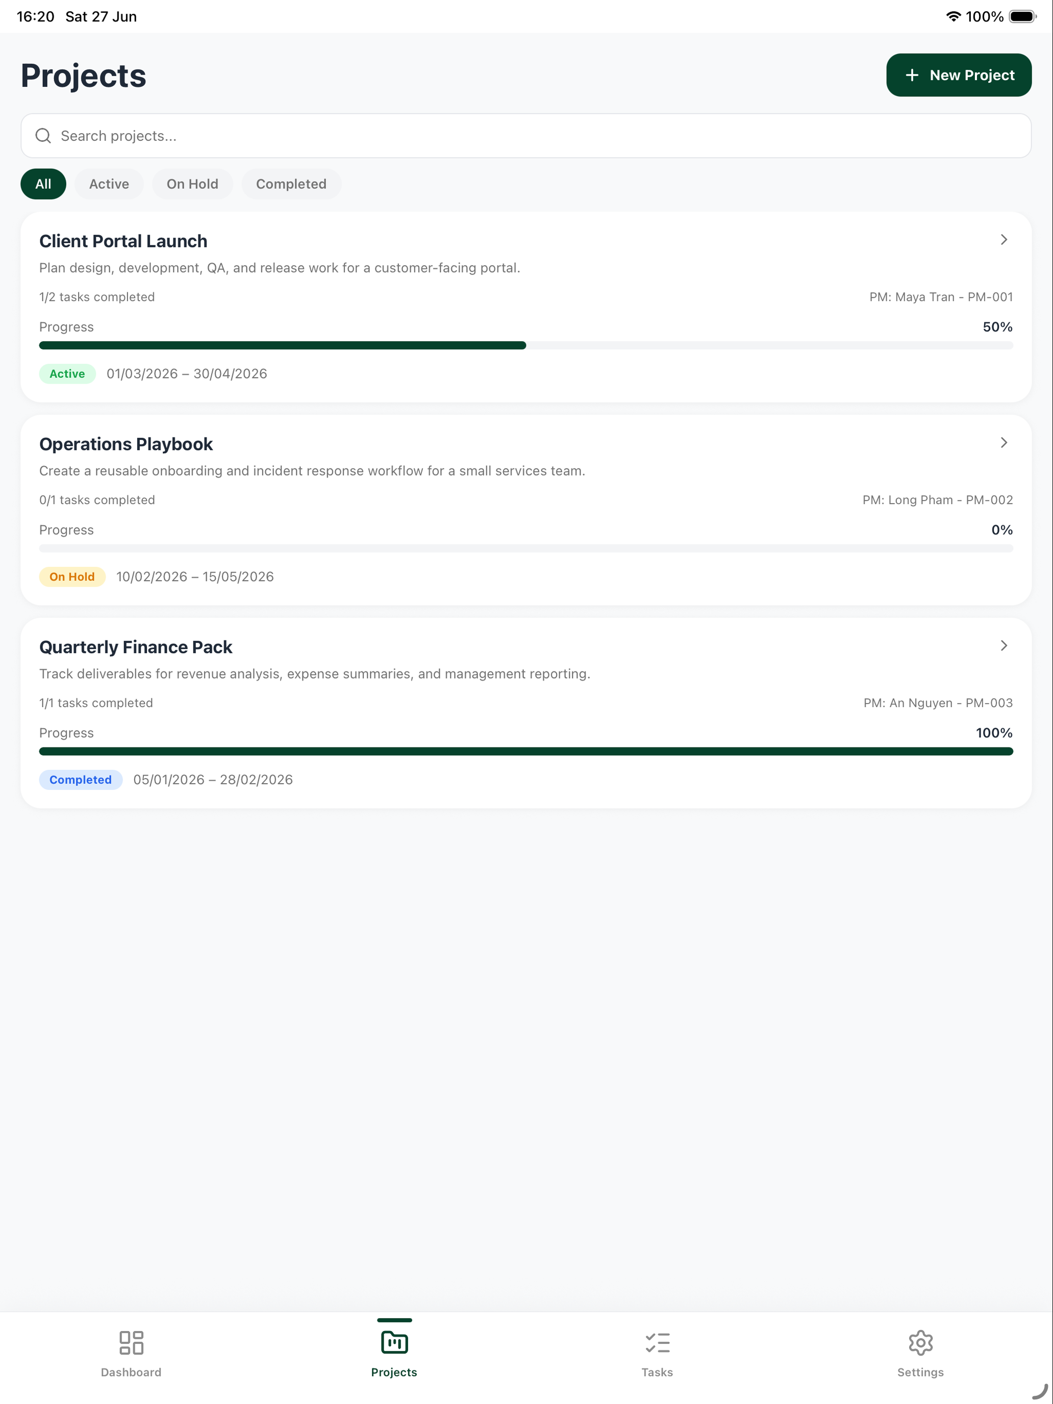The width and height of the screenshot is (1053, 1404).
Task: Click the 100% progress value
Action: 994,733
